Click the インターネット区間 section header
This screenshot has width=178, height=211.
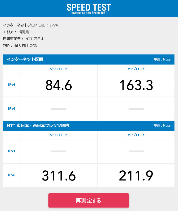click(x=25, y=59)
